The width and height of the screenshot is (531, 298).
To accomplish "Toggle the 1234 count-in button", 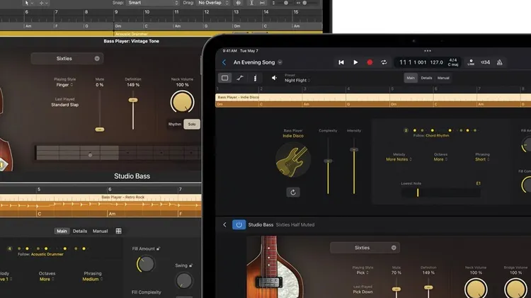I will tap(485, 62).
